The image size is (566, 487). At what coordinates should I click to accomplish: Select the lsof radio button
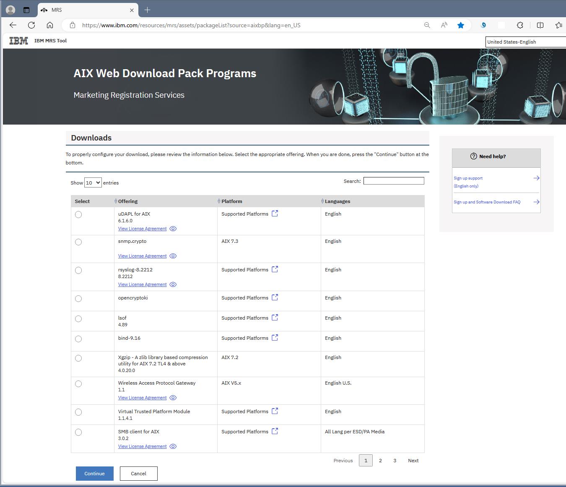(x=78, y=319)
